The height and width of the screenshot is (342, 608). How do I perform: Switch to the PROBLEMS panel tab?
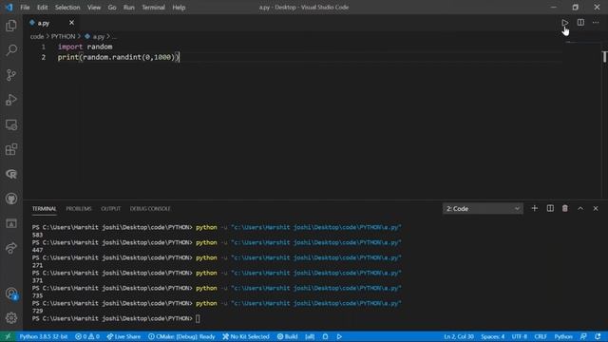click(79, 209)
